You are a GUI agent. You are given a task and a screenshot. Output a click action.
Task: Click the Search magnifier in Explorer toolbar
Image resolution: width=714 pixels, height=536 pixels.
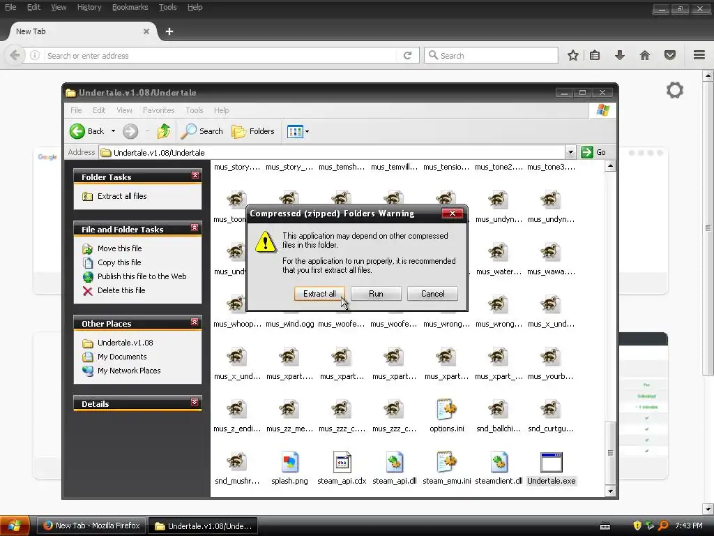point(188,131)
